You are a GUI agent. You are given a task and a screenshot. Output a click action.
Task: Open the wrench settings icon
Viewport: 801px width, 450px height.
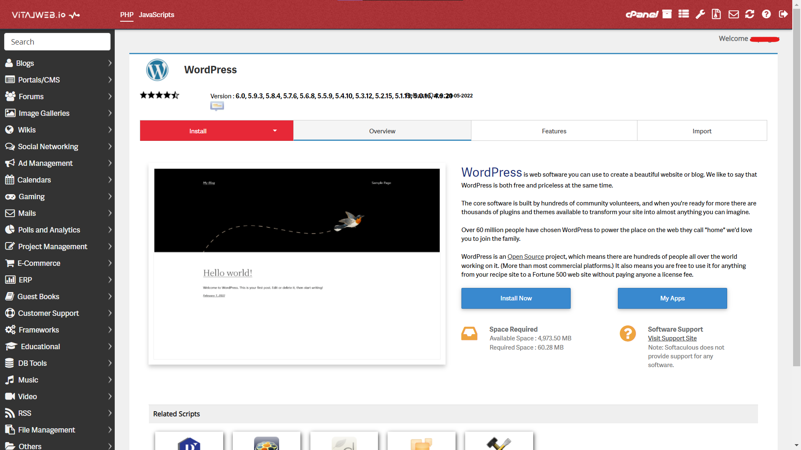click(x=700, y=14)
